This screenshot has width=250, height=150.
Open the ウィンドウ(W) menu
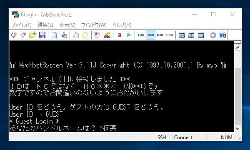pyautogui.click(x=94, y=25)
